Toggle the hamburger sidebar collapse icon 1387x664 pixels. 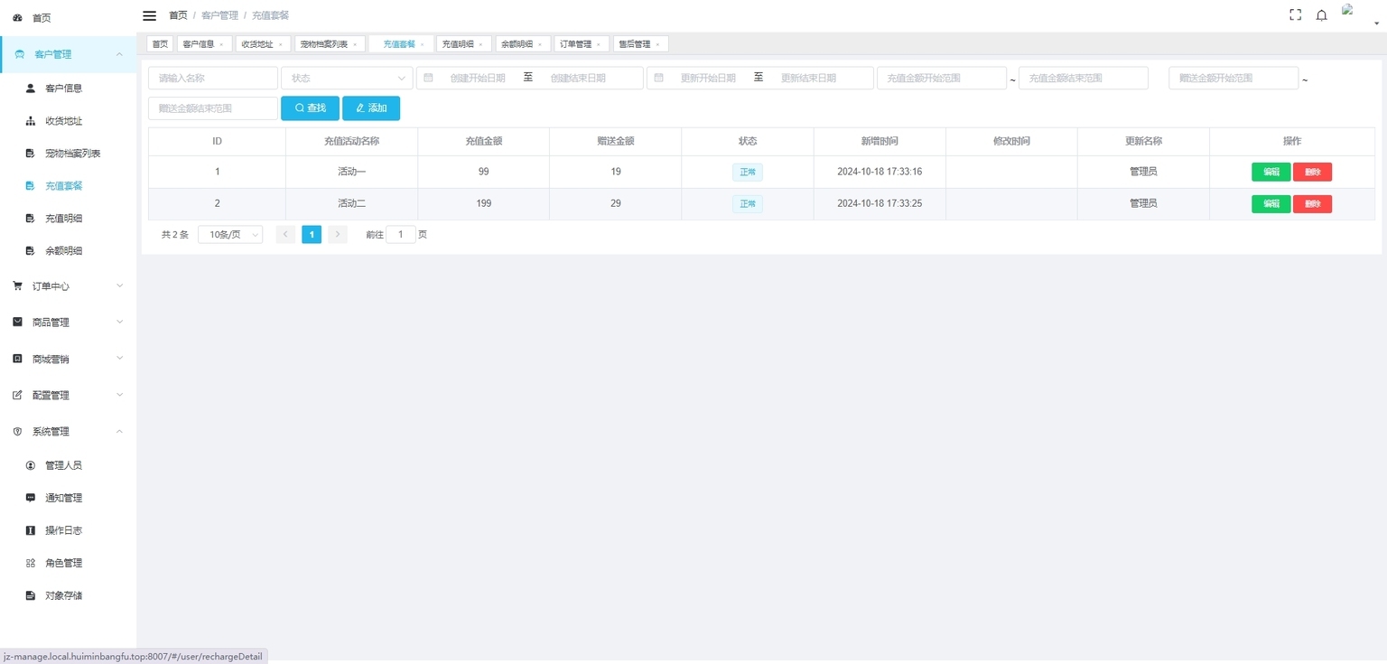pos(150,15)
